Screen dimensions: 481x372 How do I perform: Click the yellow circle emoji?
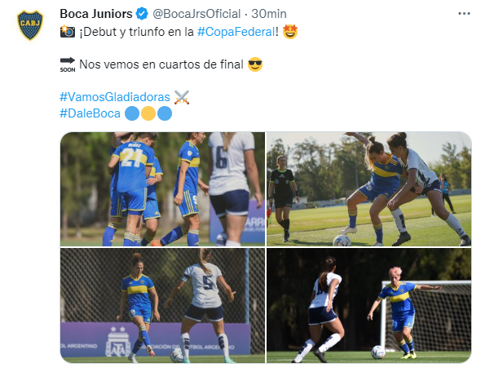[x=148, y=113]
